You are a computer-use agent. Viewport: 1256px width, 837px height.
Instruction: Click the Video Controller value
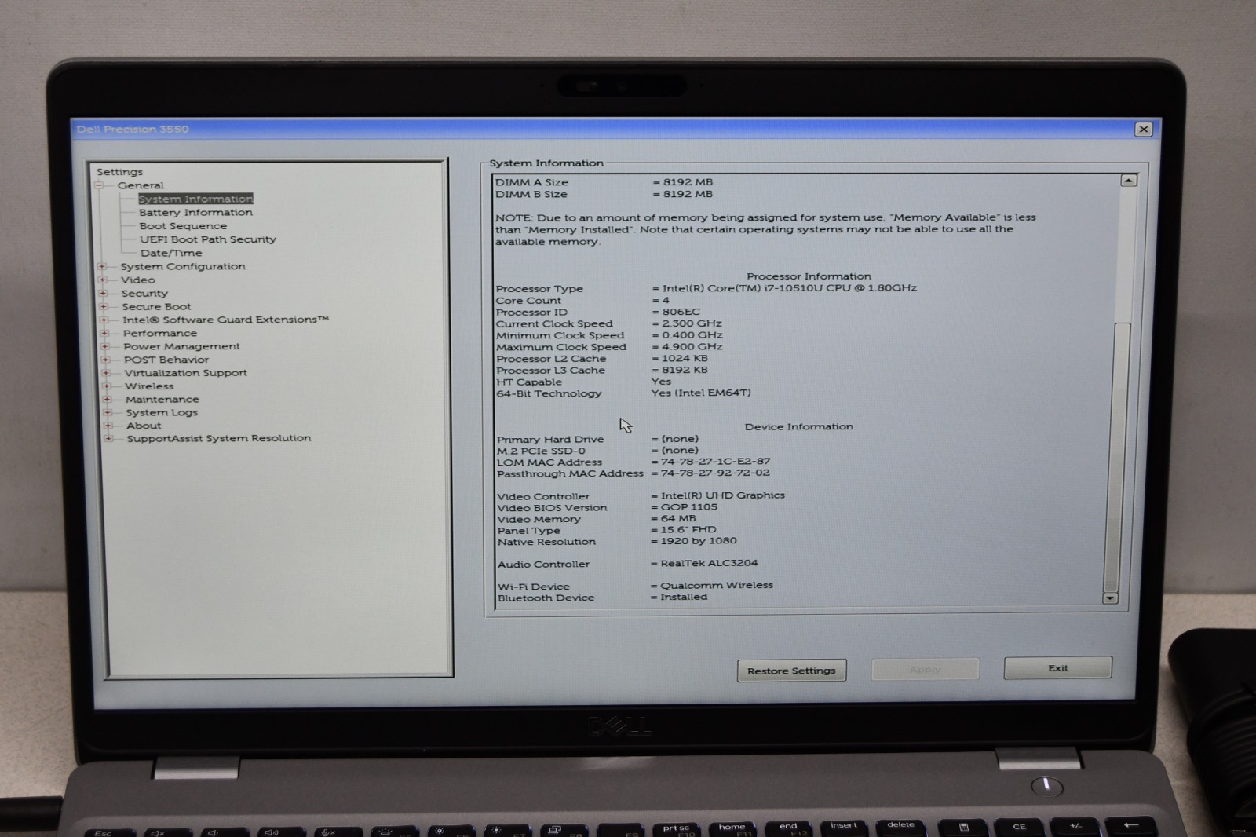coord(722,495)
